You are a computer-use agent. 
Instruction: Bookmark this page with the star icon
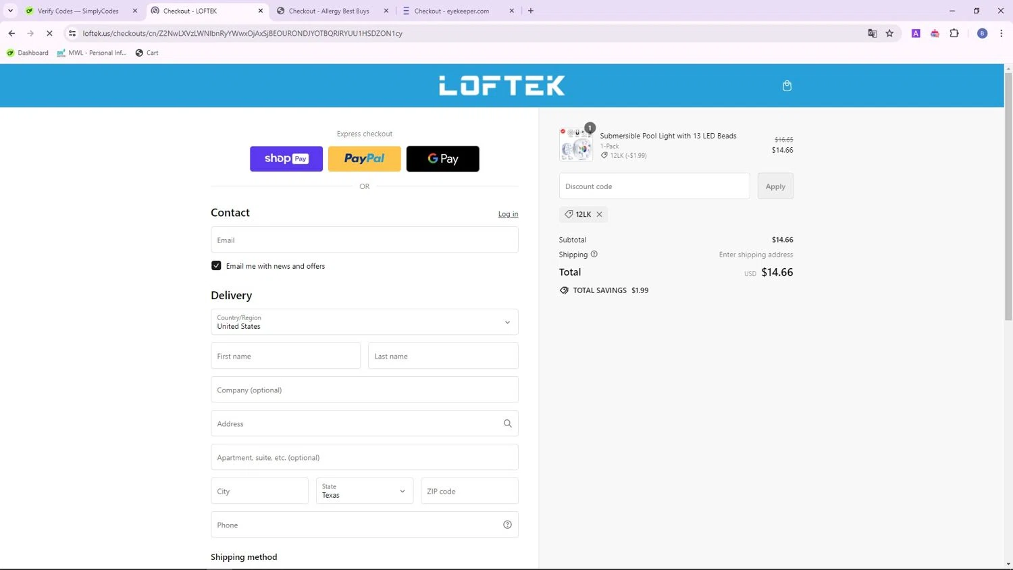[889, 33]
